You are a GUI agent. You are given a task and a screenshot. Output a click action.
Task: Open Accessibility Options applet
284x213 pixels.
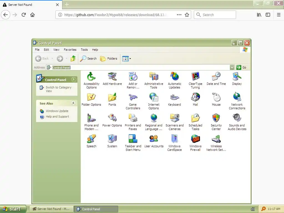[91, 80]
